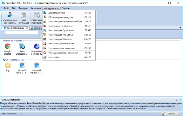This screenshot has height=116, width=183.
Task: Open Менеджер резервирования menu entry
Action: coord(69,53)
